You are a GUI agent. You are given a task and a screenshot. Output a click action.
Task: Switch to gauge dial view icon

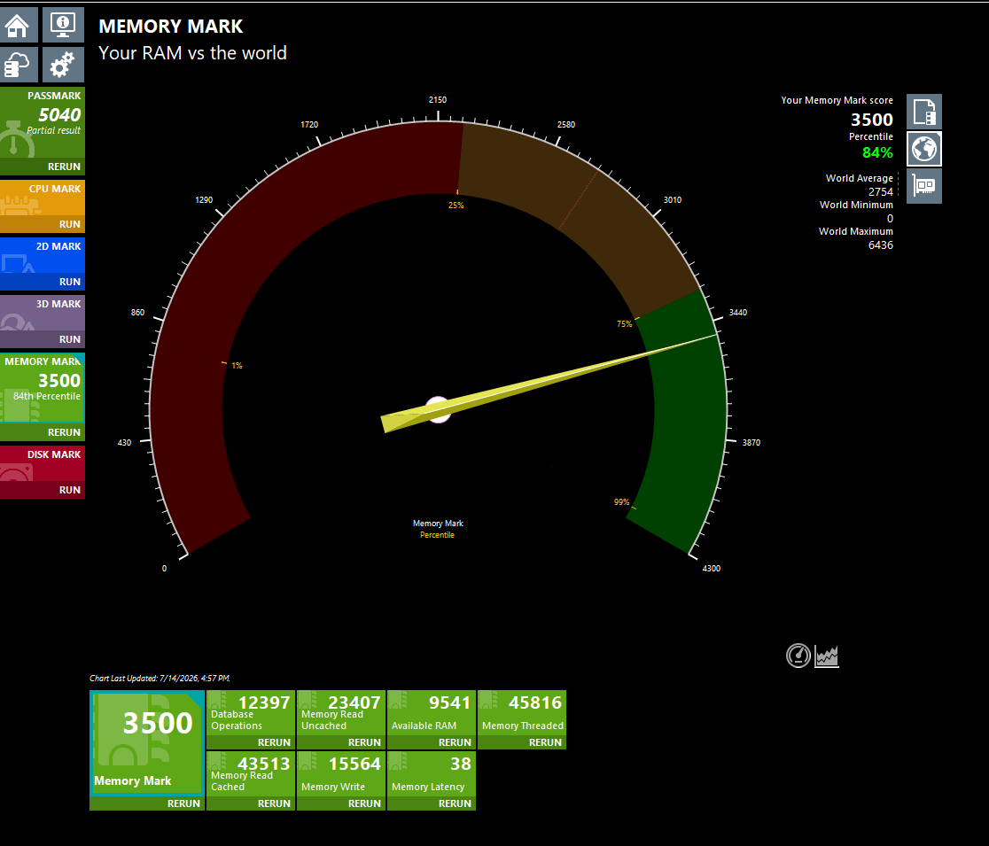point(798,656)
